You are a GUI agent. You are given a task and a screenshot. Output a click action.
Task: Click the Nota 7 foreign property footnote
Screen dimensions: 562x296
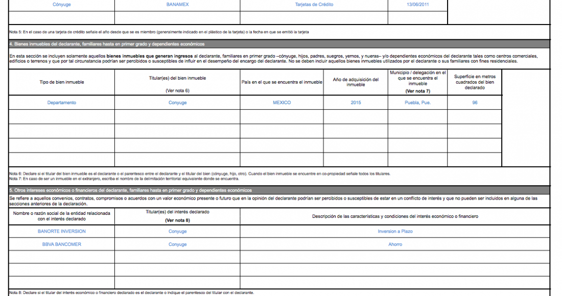(x=124, y=179)
